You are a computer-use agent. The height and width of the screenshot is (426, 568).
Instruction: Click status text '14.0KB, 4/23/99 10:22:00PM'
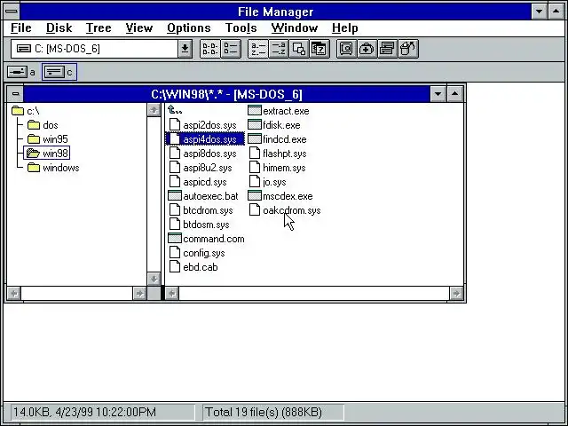click(x=85, y=412)
